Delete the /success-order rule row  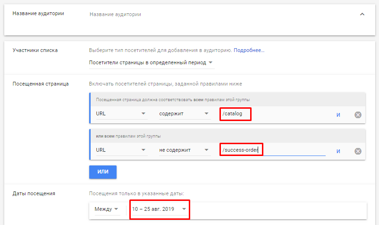click(358, 151)
